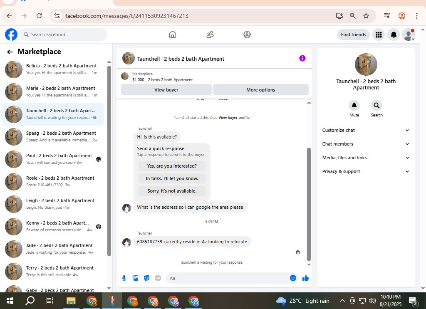Open the emoji picker
The image size is (426, 309).
coord(293,278)
